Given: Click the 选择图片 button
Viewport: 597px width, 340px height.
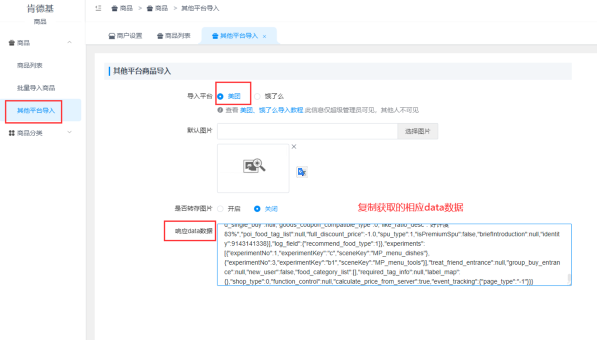Looking at the screenshot, I should point(418,131).
